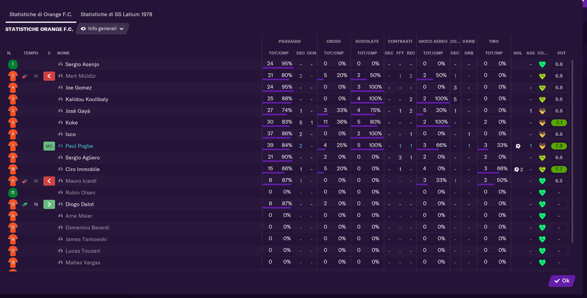Click the goal ball icon in Paul Pogba's row

coord(518,146)
